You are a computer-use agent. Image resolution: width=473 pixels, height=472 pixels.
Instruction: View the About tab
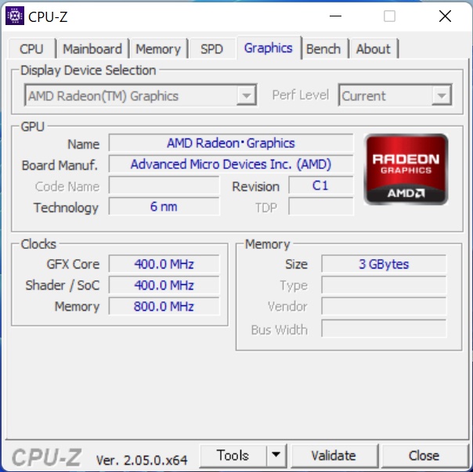tap(373, 49)
